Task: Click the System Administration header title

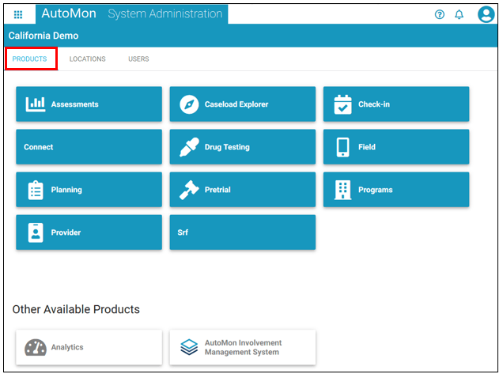Action: (165, 13)
